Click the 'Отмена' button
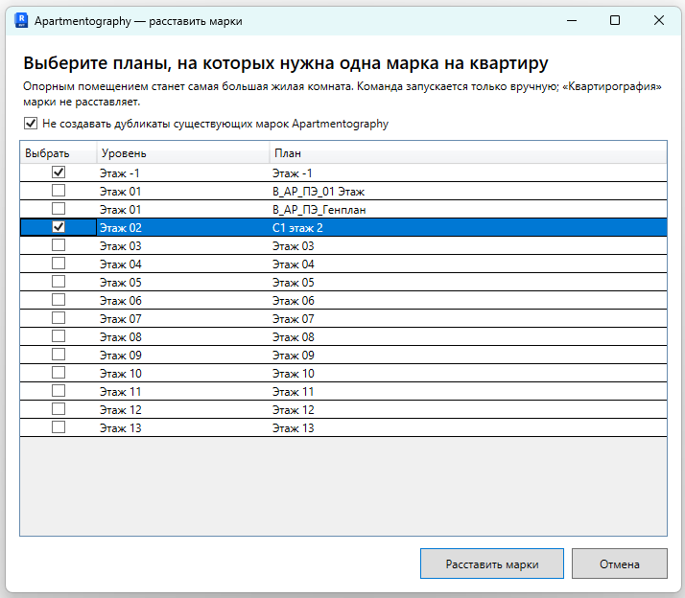This screenshot has height=598, width=685. pos(620,563)
